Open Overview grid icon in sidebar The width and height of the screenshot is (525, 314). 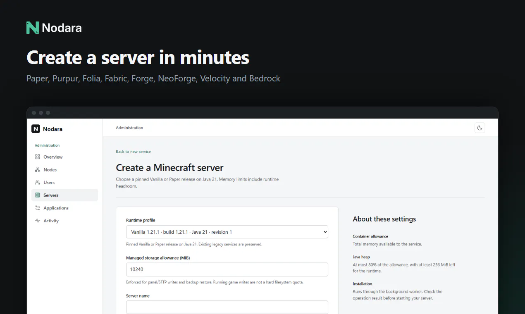pyautogui.click(x=38, y=157)
